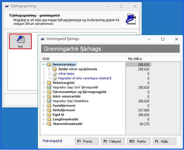
Task: Expand the Skammtímaskuldir tree node
Action: point(44,124)
